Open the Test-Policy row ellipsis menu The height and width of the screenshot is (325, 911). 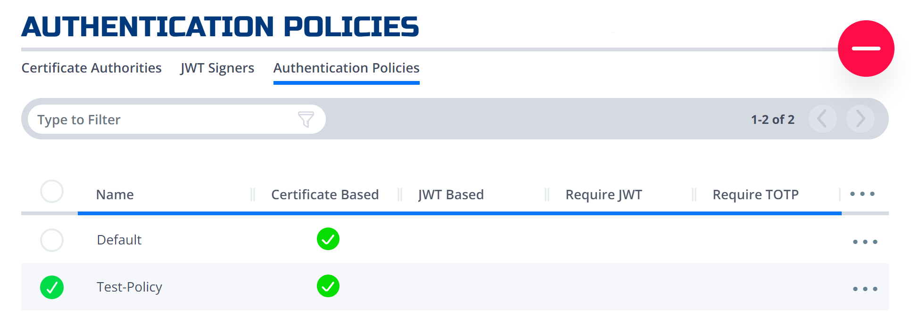coord(865,289)
